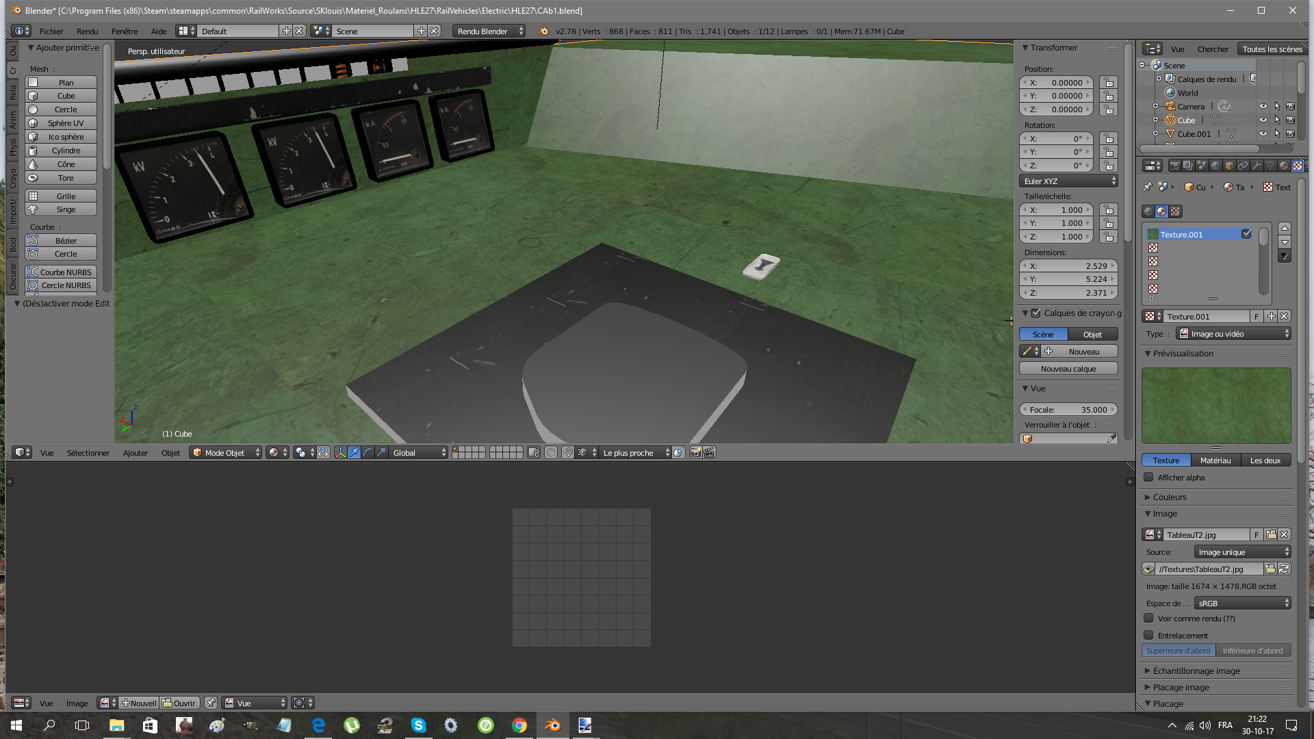Open texture Type Image ou vidéo dropdown

(x=1233, y=333)
